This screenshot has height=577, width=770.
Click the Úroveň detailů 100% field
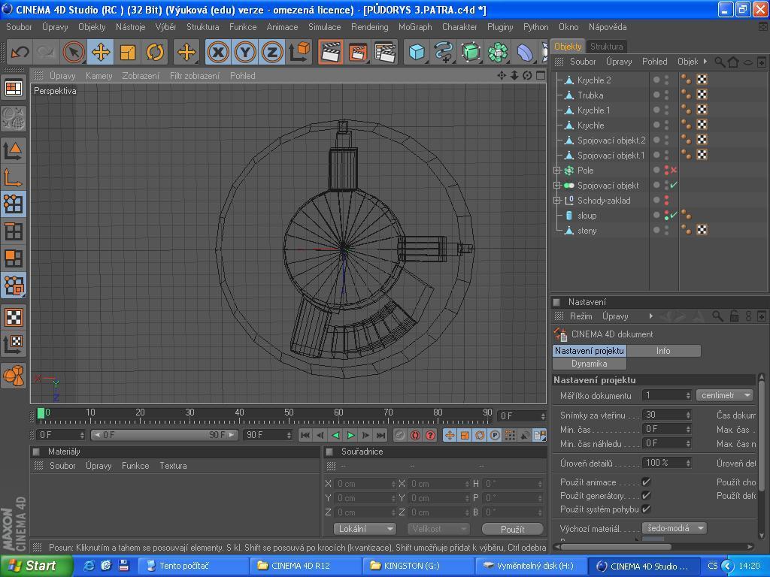click(x=667, y=463)
